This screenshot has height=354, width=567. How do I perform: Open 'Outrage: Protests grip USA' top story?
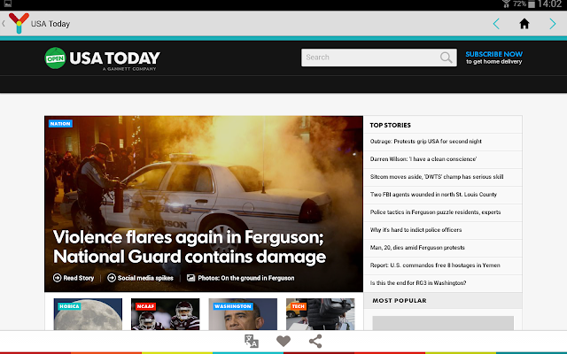(x=425, y=142)
